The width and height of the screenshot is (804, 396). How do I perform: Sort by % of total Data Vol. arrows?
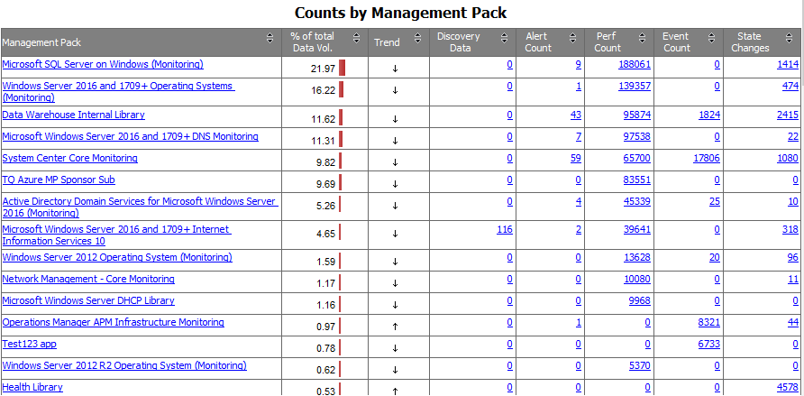[357, 38]
